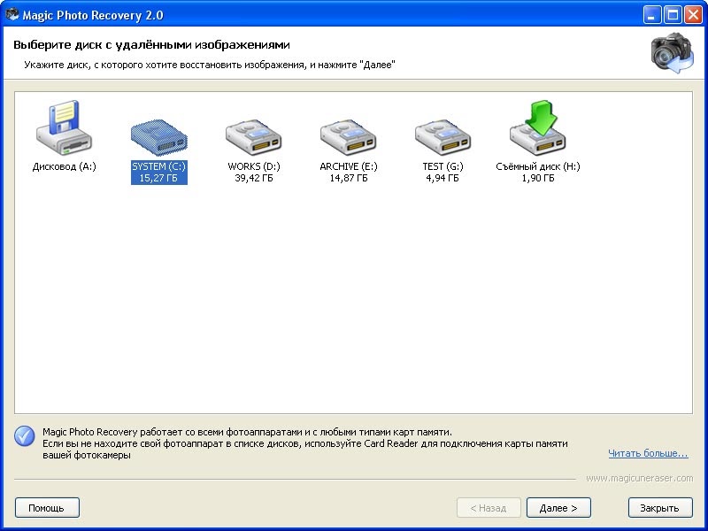Maximize the Magic Photo Recovery window

(673, 15)
